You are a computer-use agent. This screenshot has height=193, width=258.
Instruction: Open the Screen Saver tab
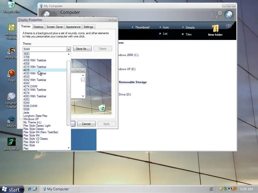click(x=55, y=27)
